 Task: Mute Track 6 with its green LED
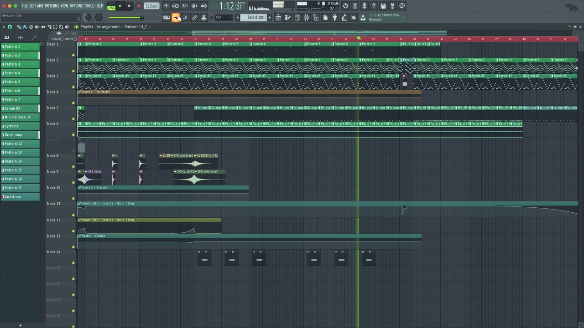73,135
